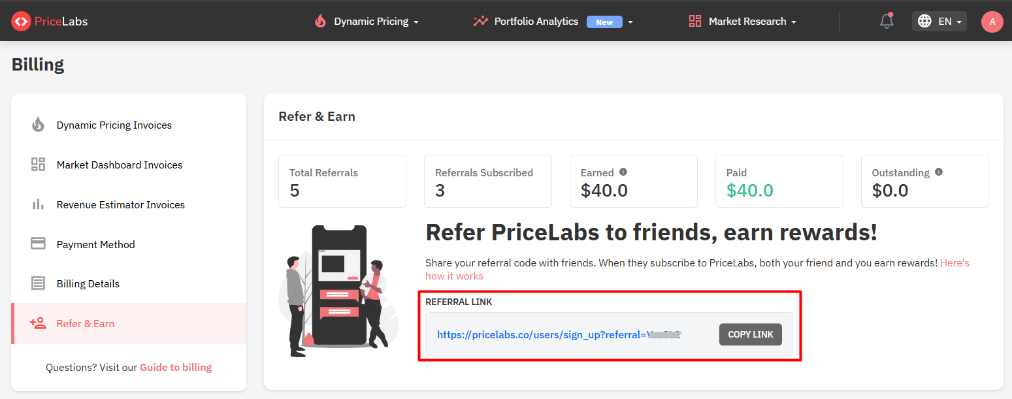Open the EN language selector
The image size is (1012, 399).
[939, 21]
